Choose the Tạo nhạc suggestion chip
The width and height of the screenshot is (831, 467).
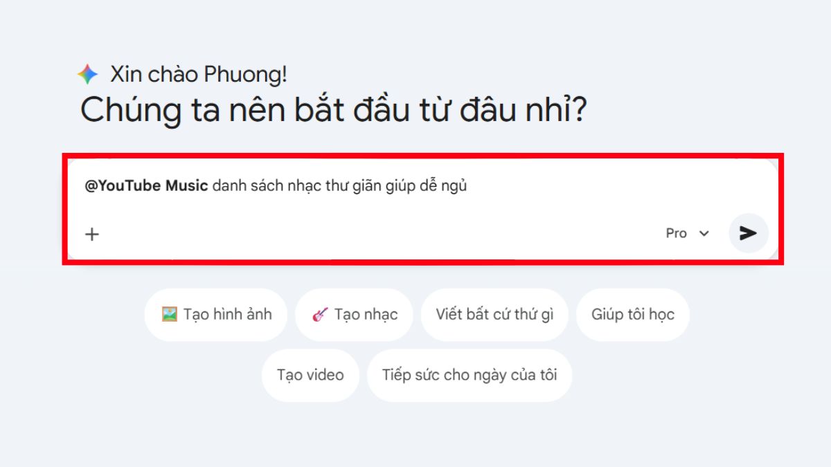[x=354, y=313]
